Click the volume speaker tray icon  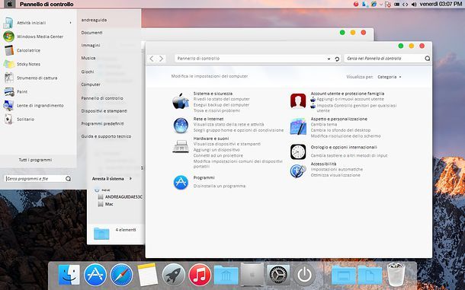pyautogui.click(x=414, y=4)
